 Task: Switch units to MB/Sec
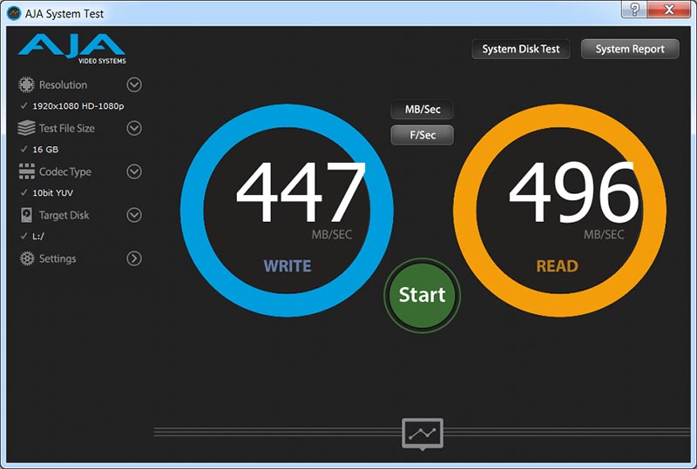[x=423, y=110]
